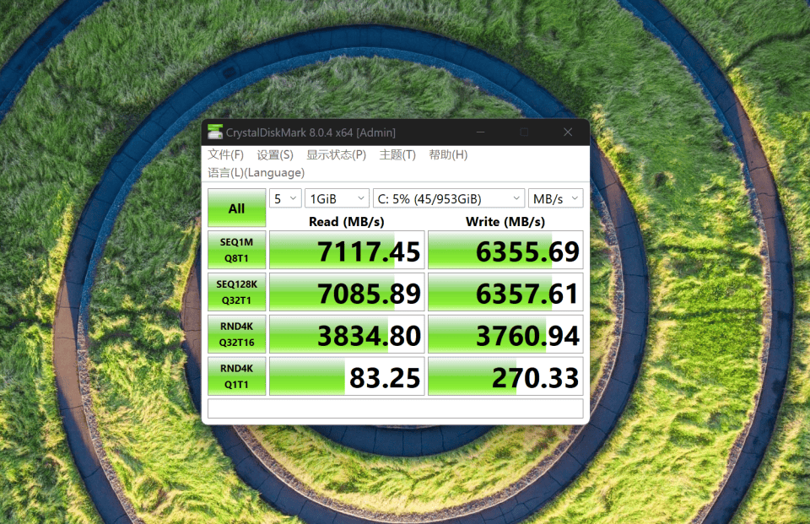Open the 文件(F) menu
Screen dimensions: 810x524
pos(225,155)
